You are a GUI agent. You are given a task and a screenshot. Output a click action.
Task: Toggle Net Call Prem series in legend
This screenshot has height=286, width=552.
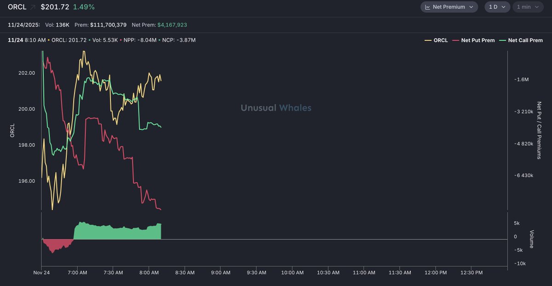tap(525, 41)
